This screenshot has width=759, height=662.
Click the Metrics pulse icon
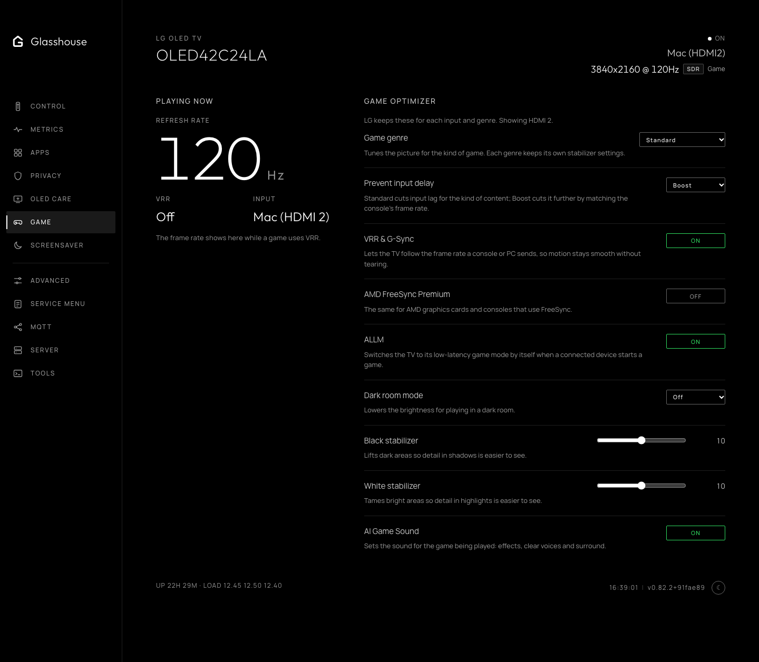coord(18,130)
